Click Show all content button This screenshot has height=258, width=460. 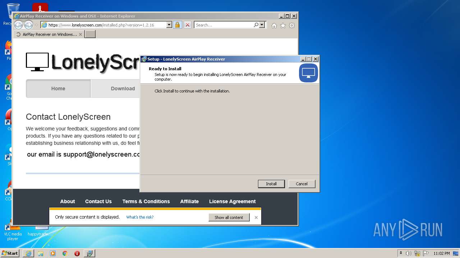tap(229, 218)
